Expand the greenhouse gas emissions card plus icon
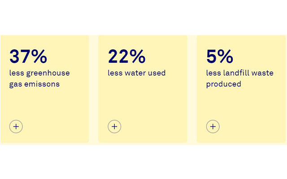The width and height of the screenshot is (287, 179). pos(16,127)
